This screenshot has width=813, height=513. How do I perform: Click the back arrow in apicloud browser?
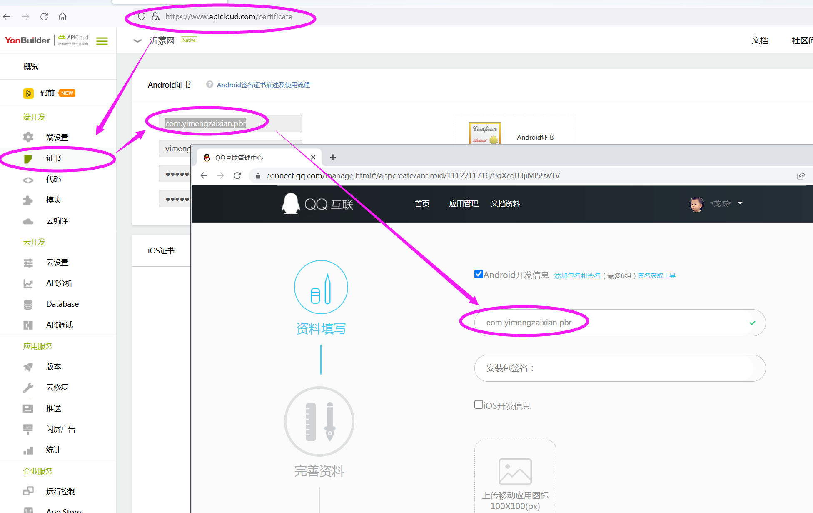[x=7, y=17]
